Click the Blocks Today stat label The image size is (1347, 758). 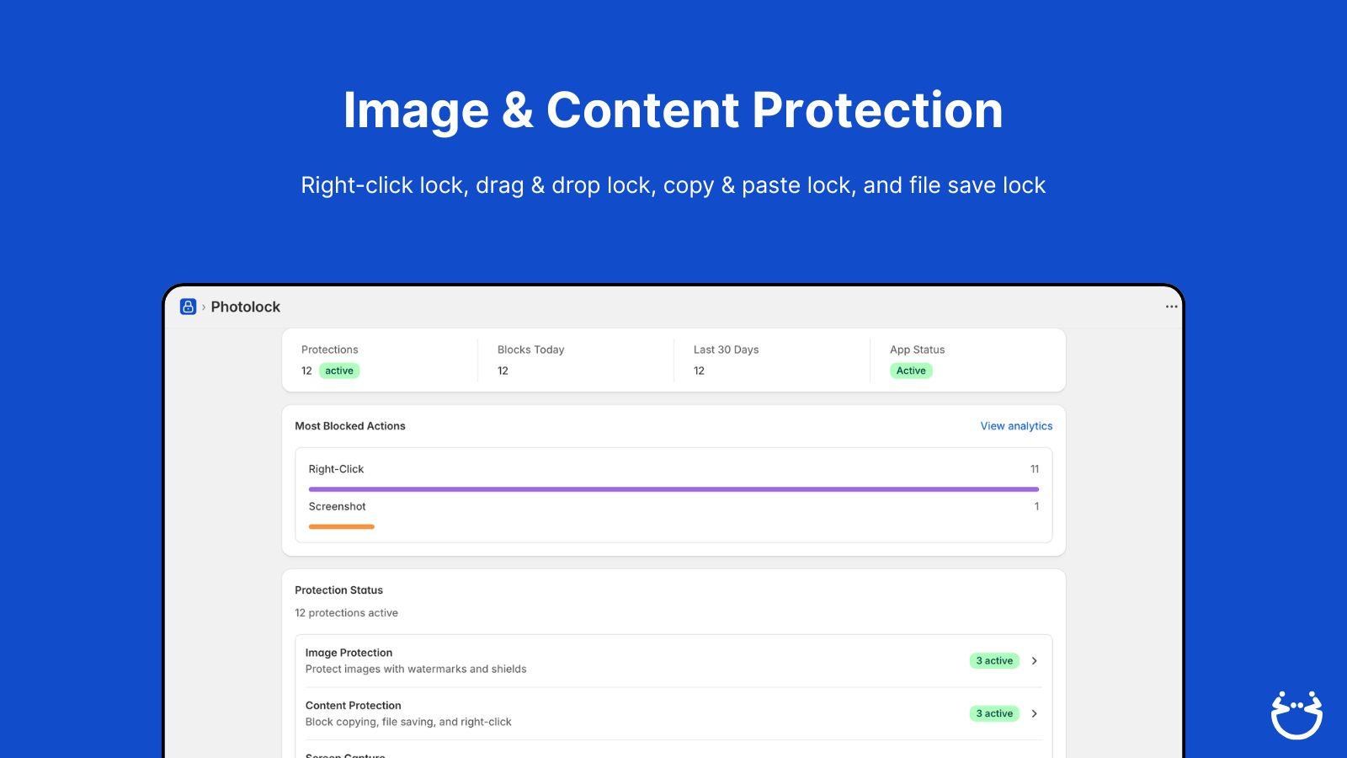click(530, 350)
